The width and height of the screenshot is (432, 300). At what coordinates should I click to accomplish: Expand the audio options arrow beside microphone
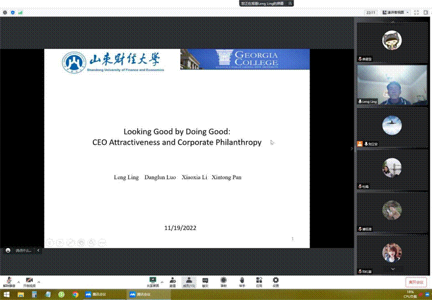point(18,282)
